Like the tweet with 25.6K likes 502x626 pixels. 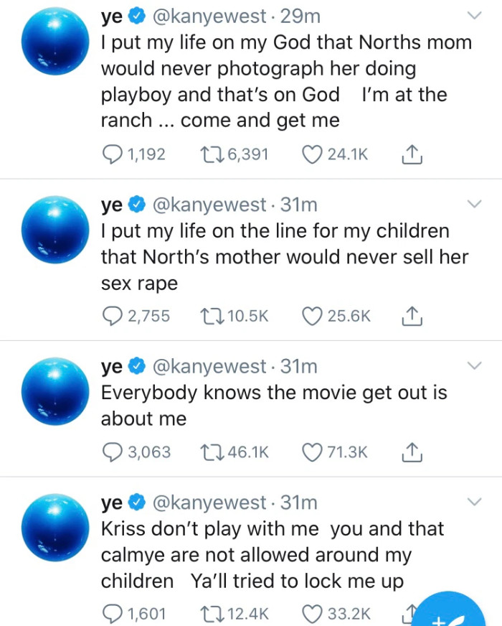(x=311, y=316)
